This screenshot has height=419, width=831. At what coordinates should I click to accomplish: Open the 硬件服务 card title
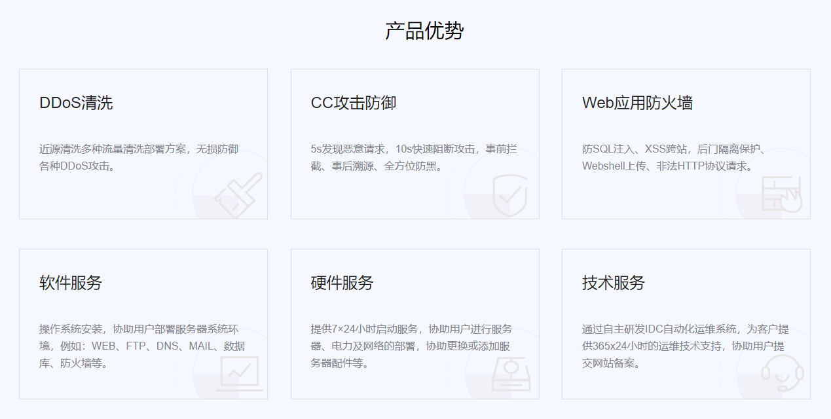(342, 283)
